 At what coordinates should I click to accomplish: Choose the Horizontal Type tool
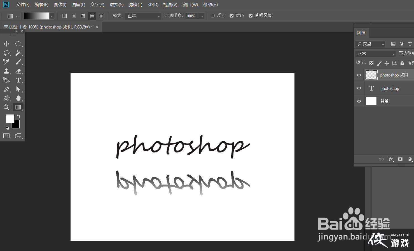(18, 80)
